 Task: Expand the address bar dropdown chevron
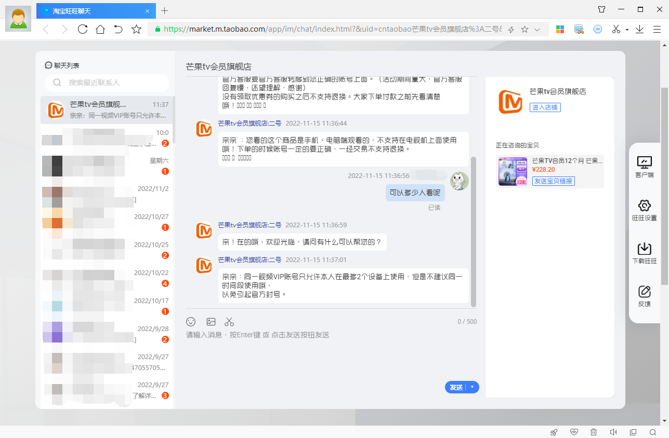coord(537,30)
